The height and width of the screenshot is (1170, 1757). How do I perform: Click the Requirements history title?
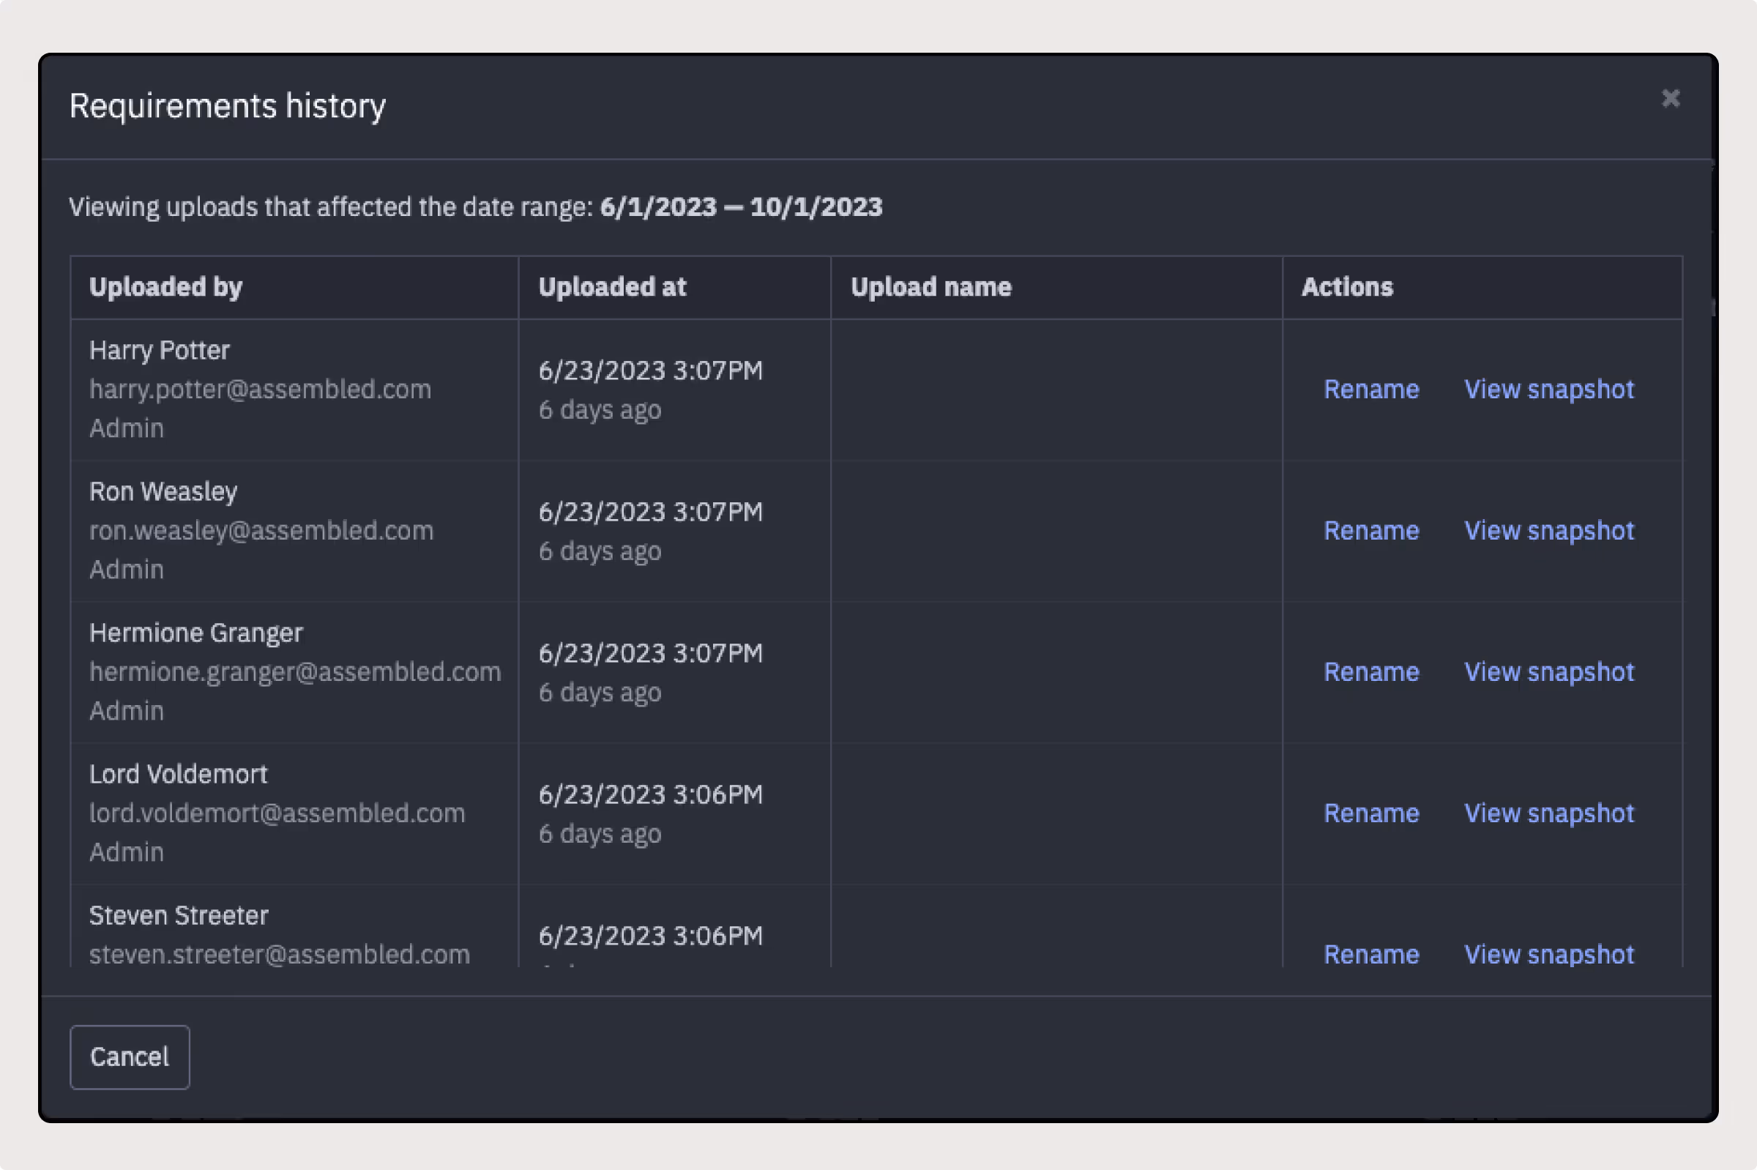[227, 106]
